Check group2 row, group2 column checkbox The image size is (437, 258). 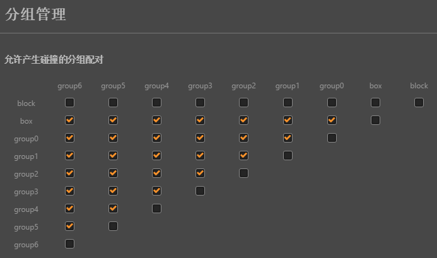(243, 173)
